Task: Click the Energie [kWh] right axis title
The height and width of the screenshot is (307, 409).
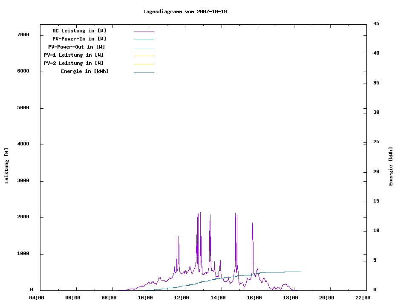Action: pyautogui.click(x=391, y=166)
